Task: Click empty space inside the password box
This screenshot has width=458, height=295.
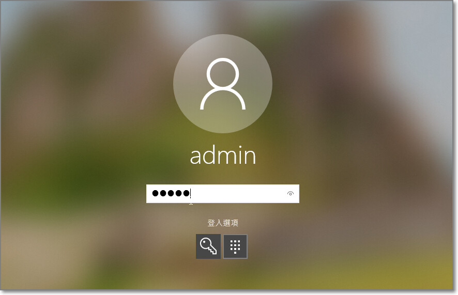Action: [x=238, y=193]
